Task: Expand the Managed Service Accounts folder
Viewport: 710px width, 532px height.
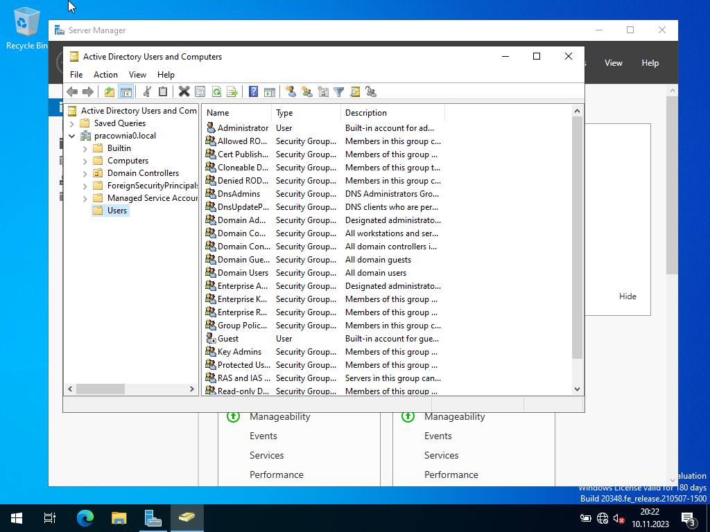Action: point(85,199)
